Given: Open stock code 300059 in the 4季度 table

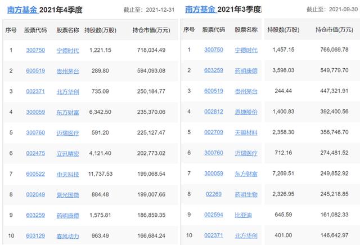Looking at the screenshot, I should point(35,112).
